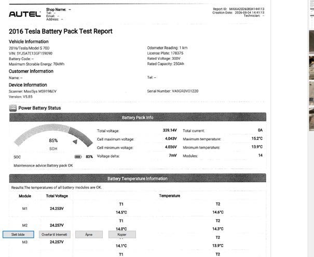Click maximum temperature '15.2°C'
The image size is (314, 257).
coord(257,139)
